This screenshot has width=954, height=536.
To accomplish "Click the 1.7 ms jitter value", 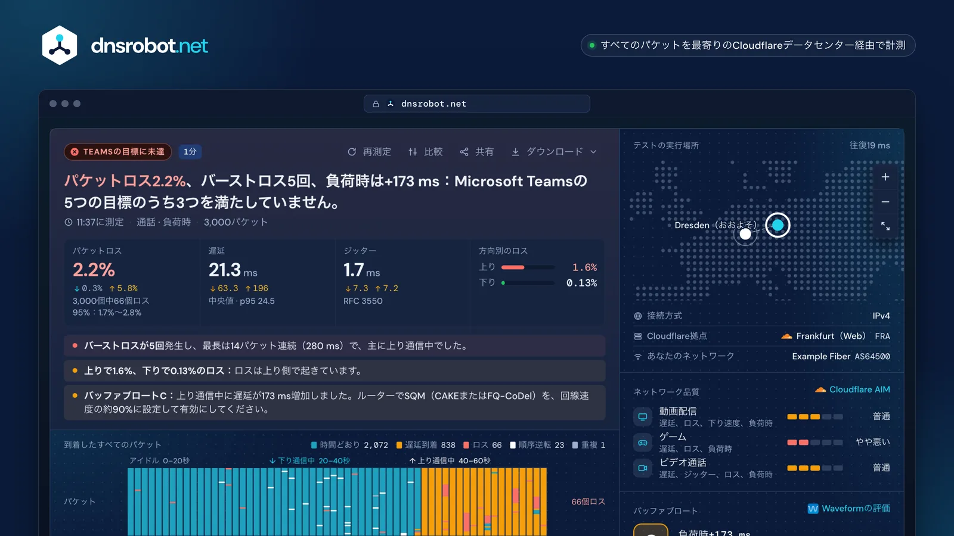I will pos(361,270).
